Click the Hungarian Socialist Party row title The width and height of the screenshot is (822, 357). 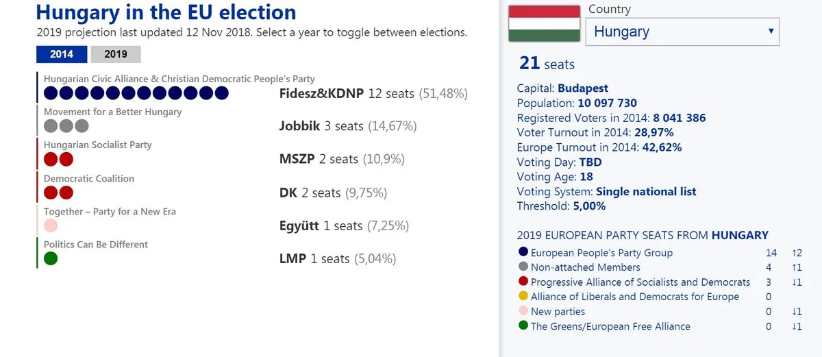click(x=97, y=145)
